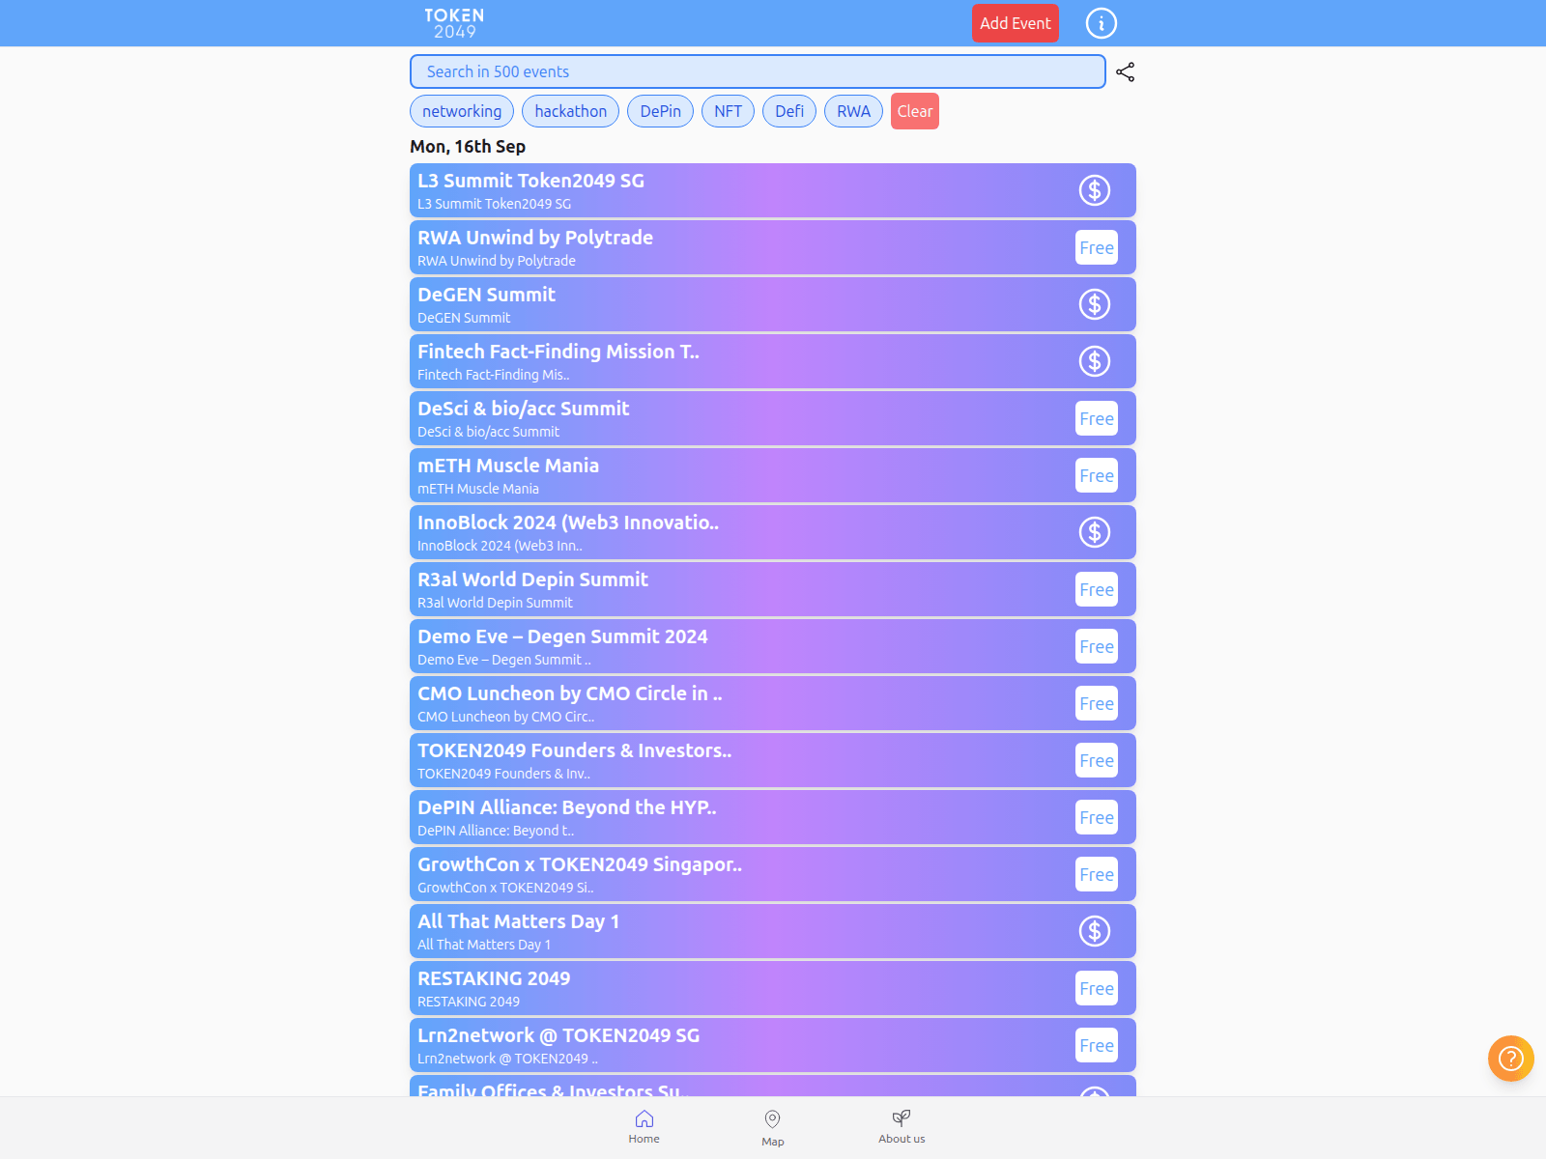This screenshot has height=1159, width=1546.
Task: Click Free badge on Lrn2network row
Action: 1097,1045
